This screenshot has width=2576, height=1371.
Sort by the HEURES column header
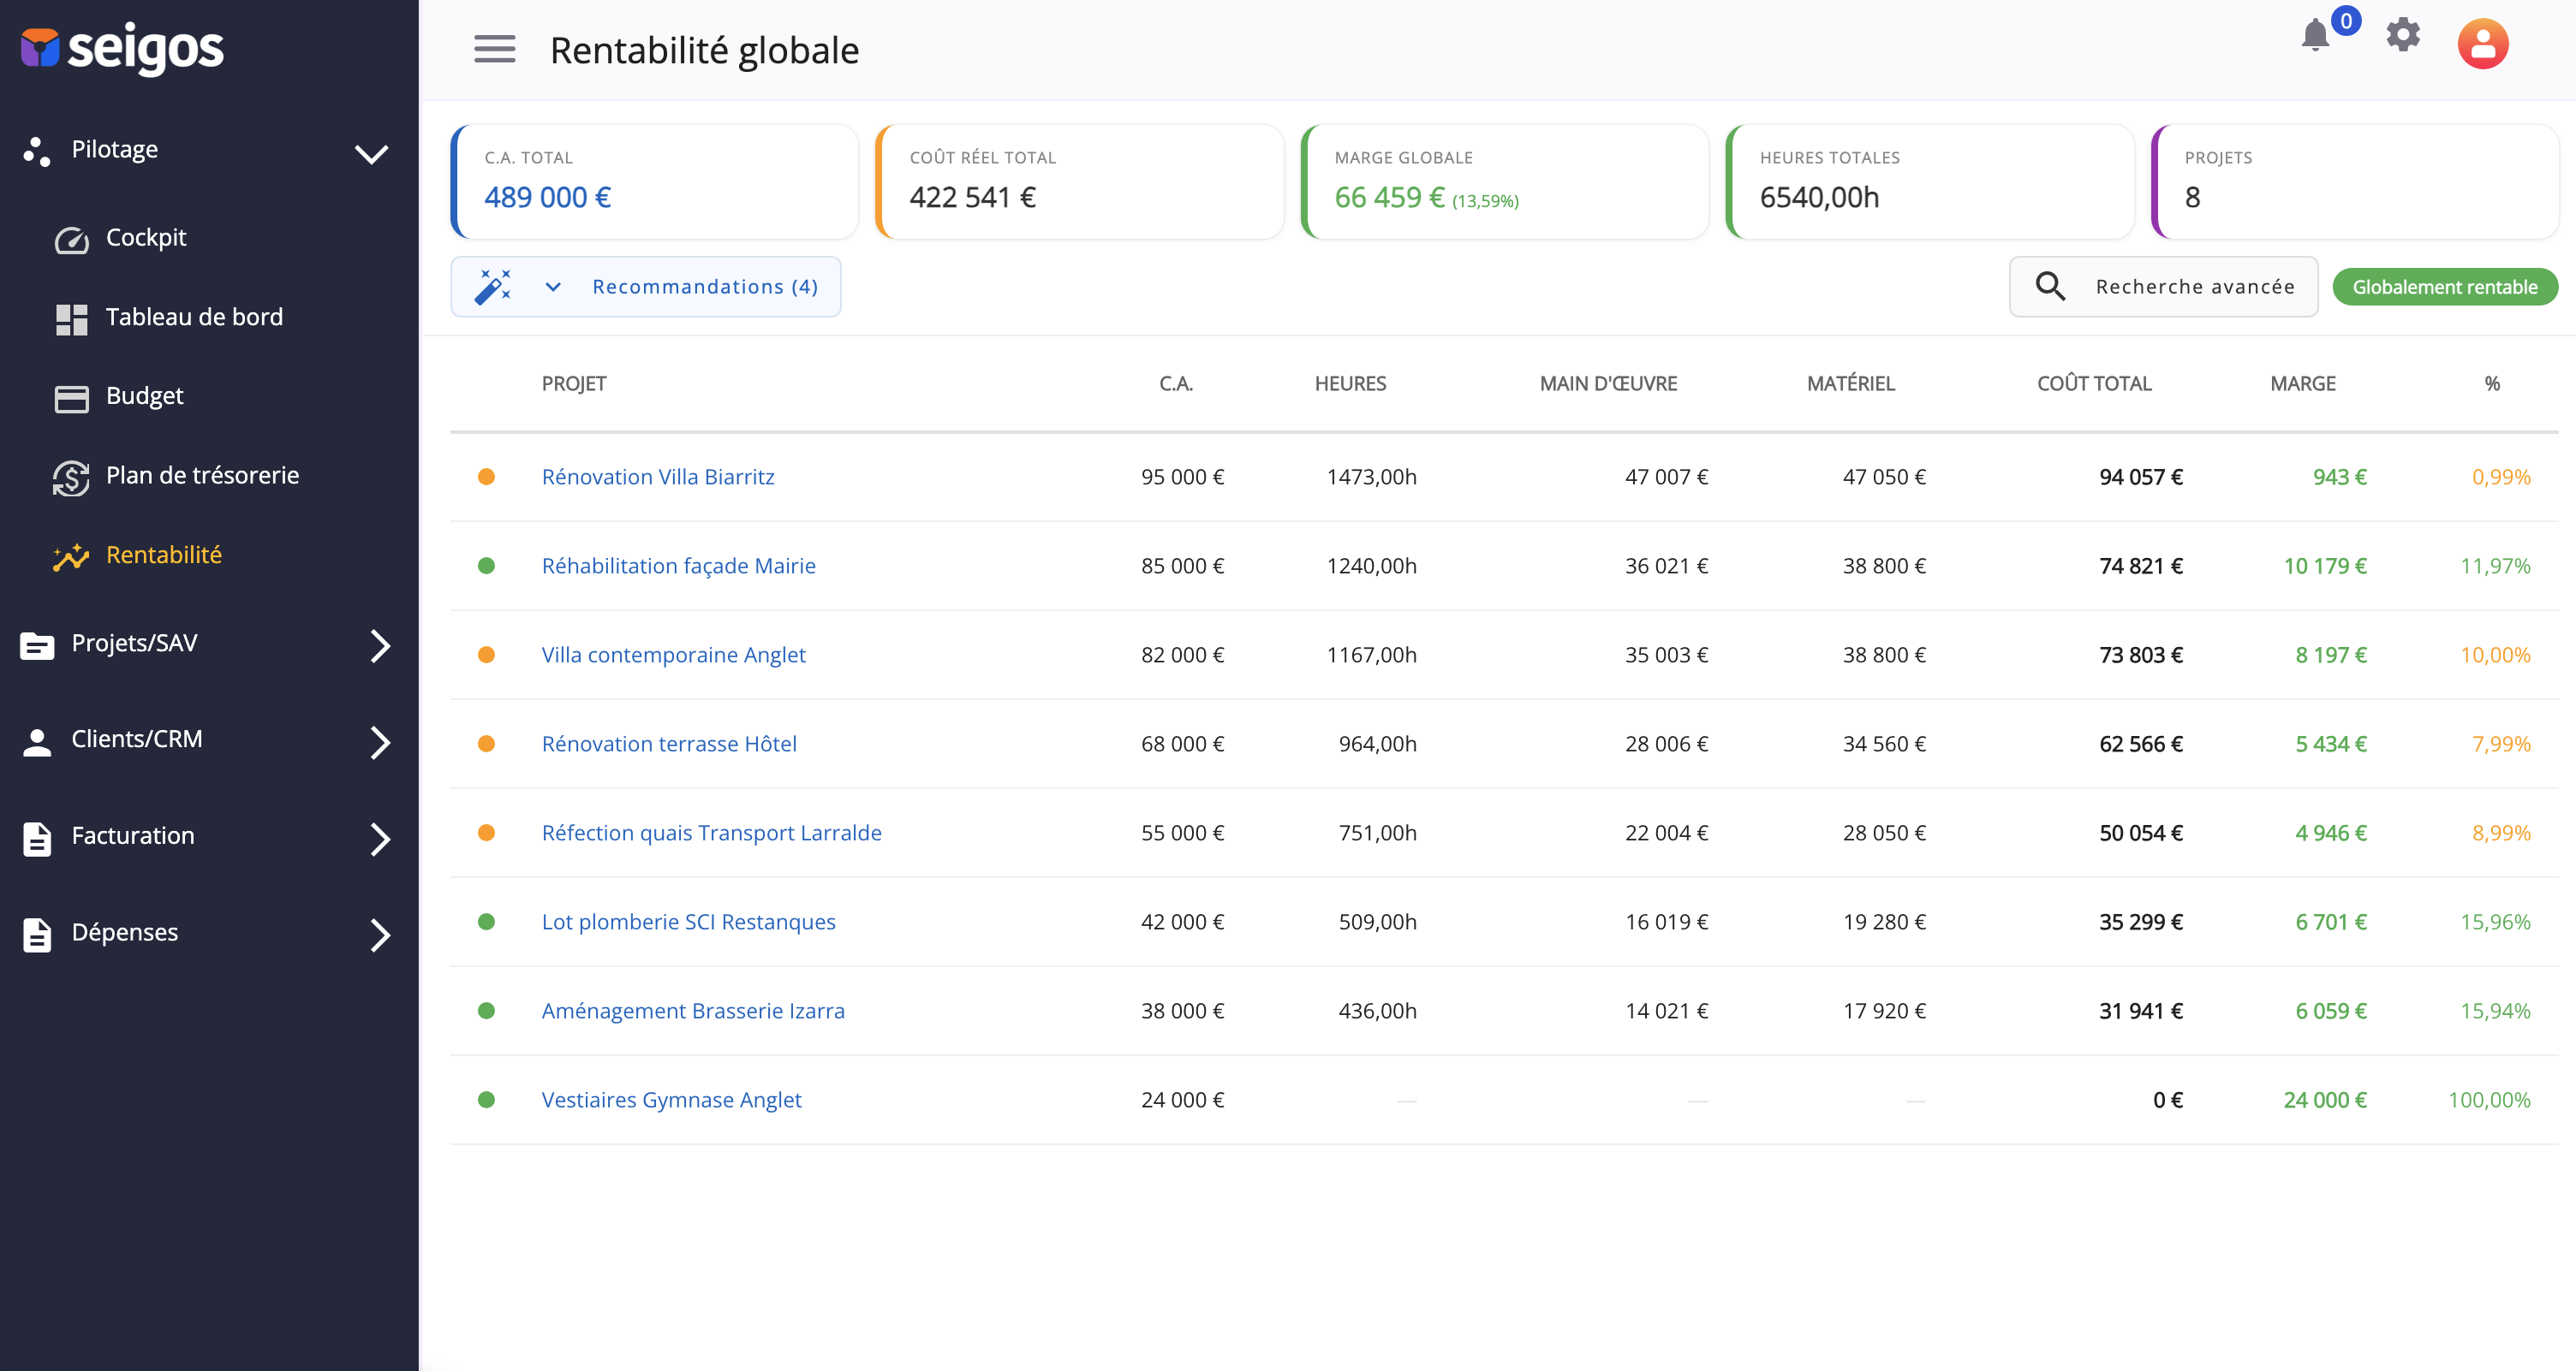click(1350, 383)
